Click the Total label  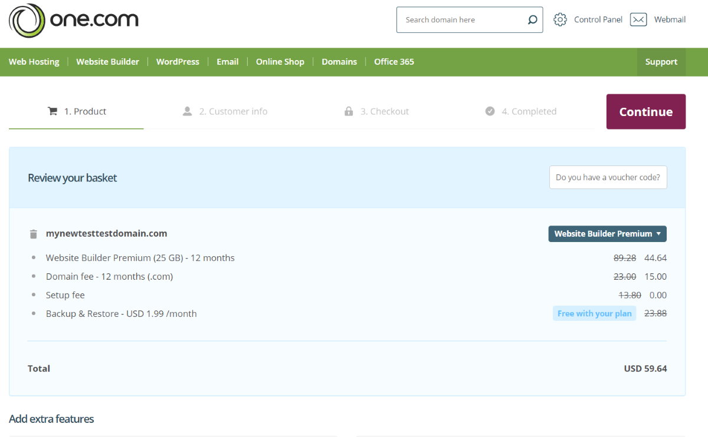tap(39, 369)
